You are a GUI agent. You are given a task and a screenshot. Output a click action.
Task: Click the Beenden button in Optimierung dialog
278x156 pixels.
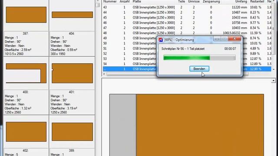coord(199,69)
